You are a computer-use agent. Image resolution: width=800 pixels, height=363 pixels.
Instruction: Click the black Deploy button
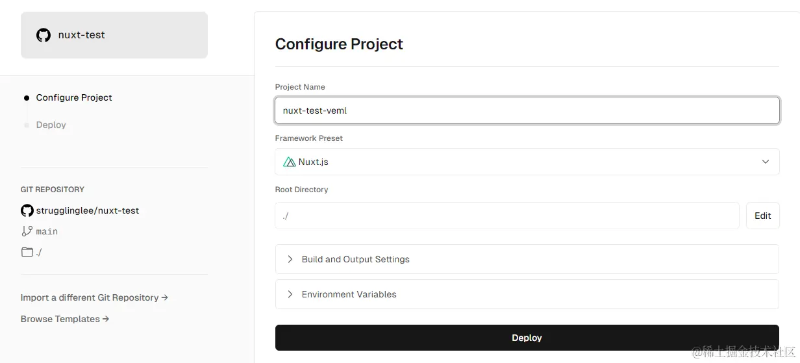pyautogui.click(x=527, y=338)
